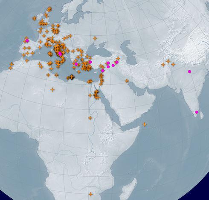This screenshot has height=200, width=209.
Task: Select the magenta diamond in central Italy
Action: coord(60,54)
